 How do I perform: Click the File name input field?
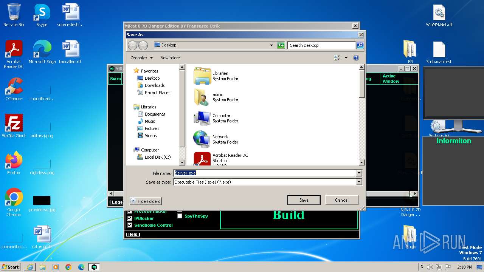click(x=265, y=173)
